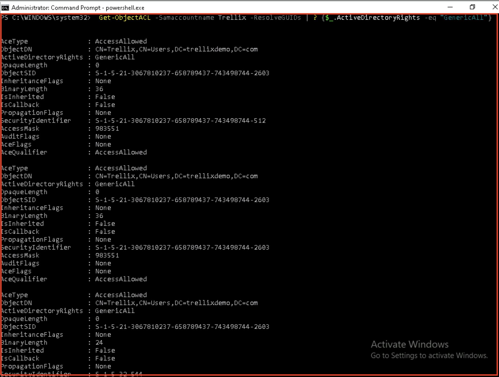Close the Administrator Command Prompt window
This screenshot has width=499, height=377.
[494, 7]
